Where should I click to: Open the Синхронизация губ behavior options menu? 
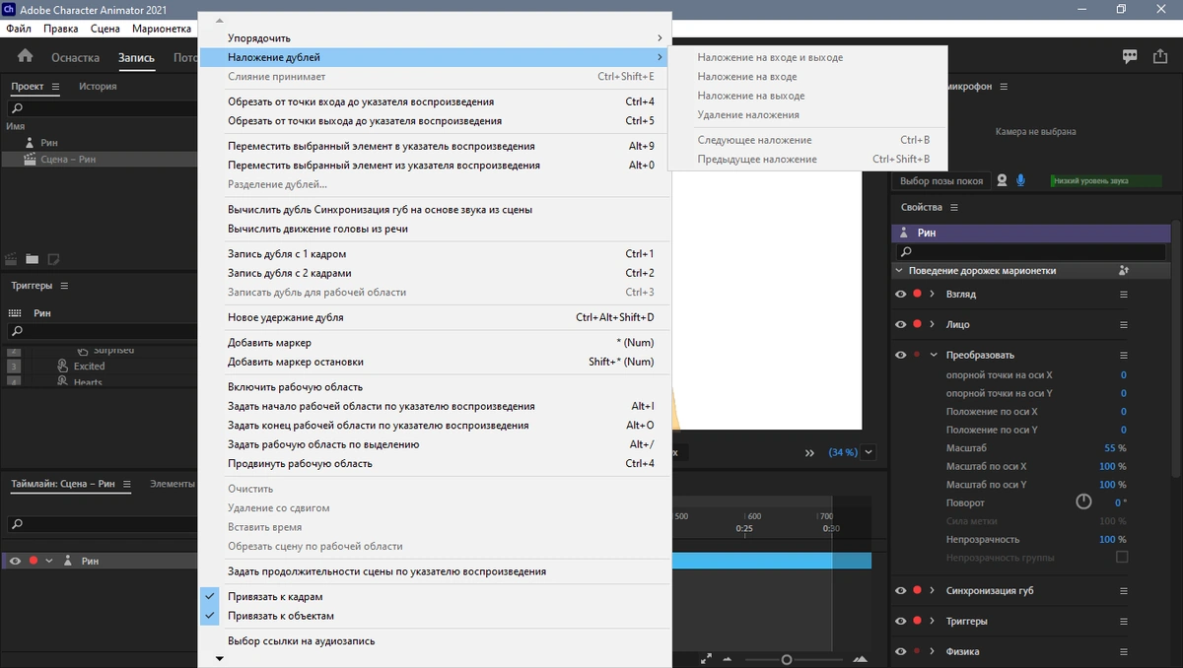click(x=1123, y=590)
